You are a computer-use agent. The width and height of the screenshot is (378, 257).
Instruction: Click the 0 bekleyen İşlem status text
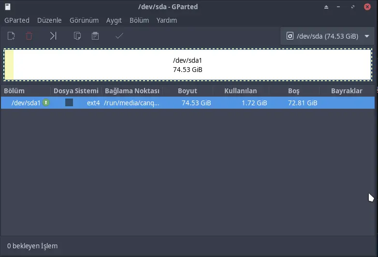(32, 246)
